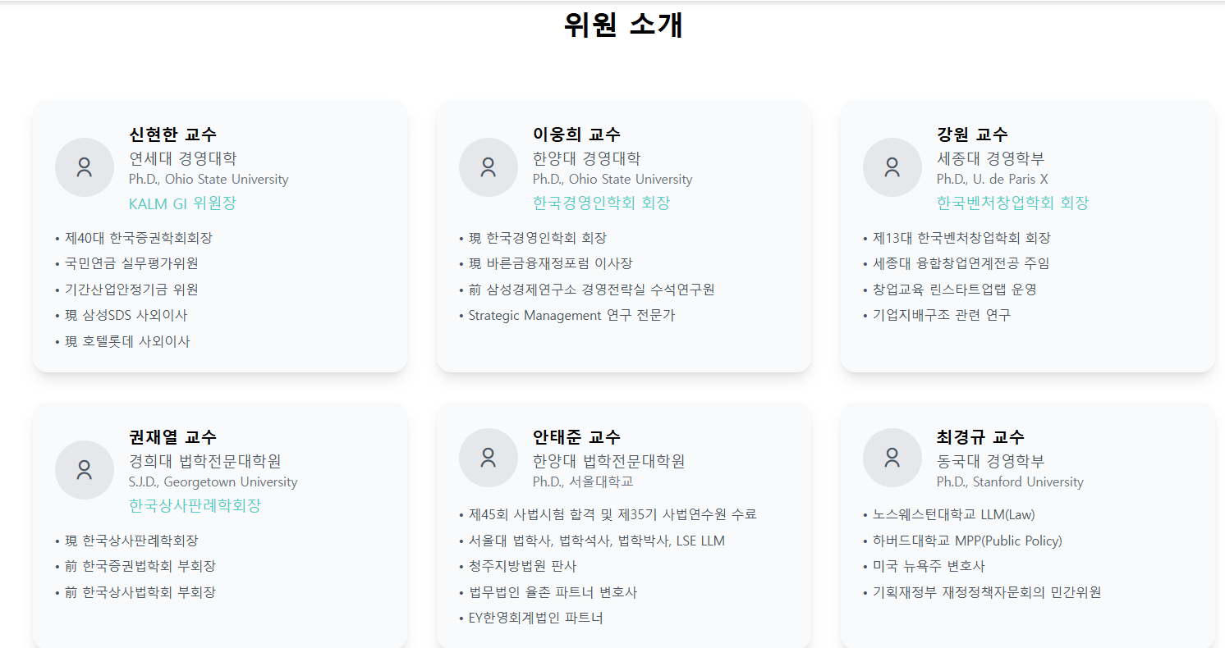
Task: Click the avatar icon of 최경규 교수
Action: point(892,458)
